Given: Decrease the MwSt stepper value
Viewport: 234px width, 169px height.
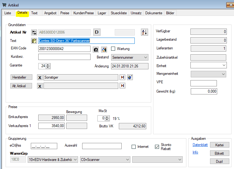Looking at the screenshot, I should coord(107,120).
